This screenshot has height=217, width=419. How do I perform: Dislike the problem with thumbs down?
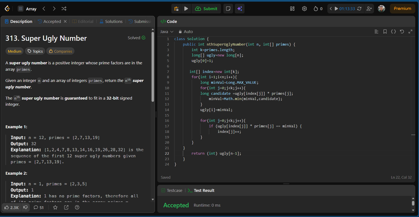[x=25, y=208]
